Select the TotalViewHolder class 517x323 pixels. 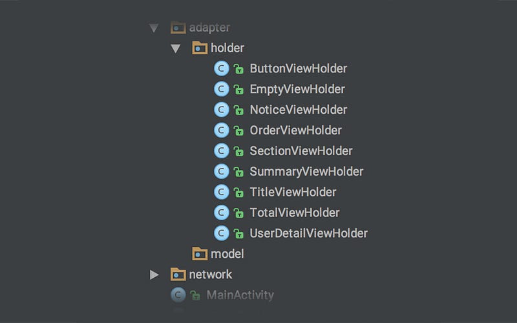[x=295, y=213]
